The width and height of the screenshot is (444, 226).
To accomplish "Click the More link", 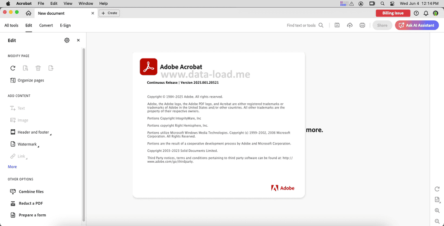I will (x=12, y=167).
